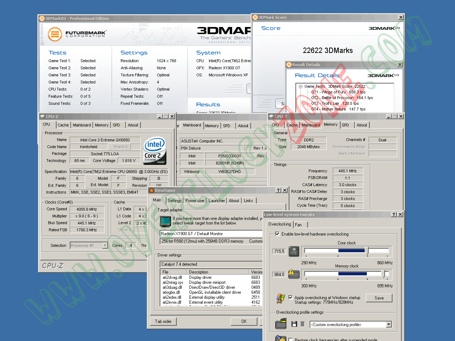
Task: Select GT3 - Troll's Lair result row
Action: pos(334,103)
